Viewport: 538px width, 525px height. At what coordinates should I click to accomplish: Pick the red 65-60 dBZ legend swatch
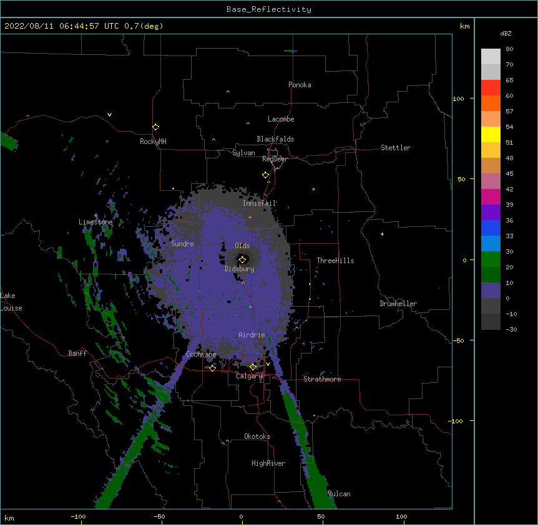tap(491, 87)
